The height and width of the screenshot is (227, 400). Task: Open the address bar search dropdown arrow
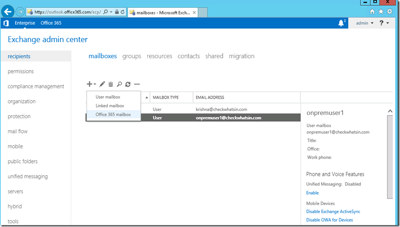click(x=111, y=12)
